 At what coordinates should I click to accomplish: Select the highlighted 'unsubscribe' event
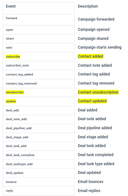[15, 92]
